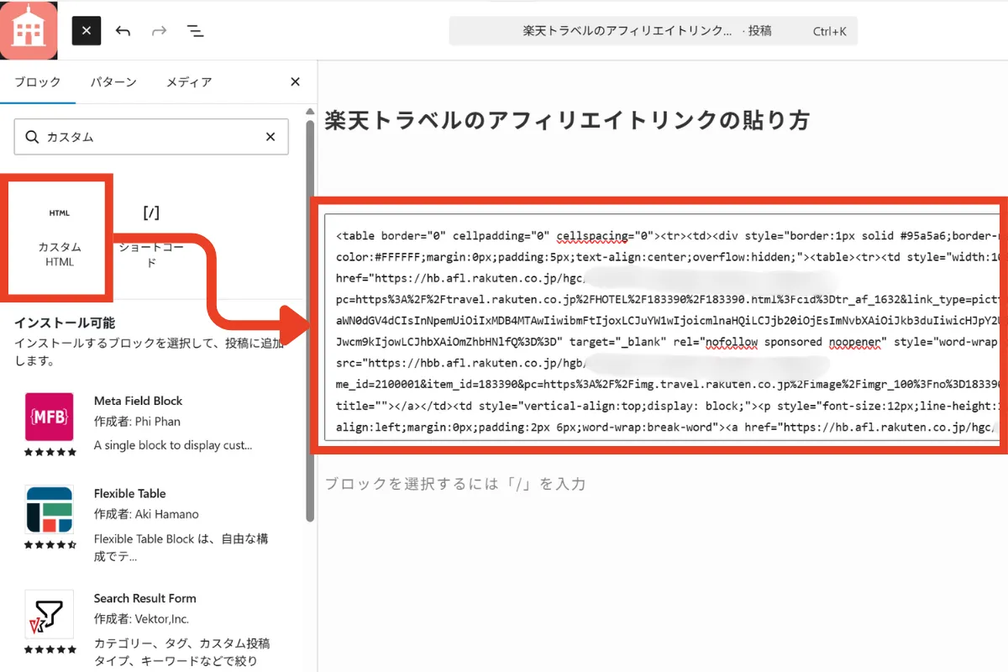Undo the last edit
Viewport: 1008px width, 672px height.
(x=123, y=32)
